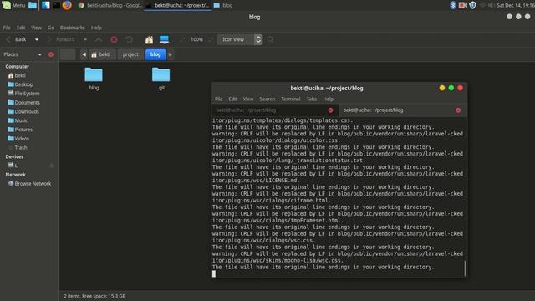Switch to the Chrome bekti-uciha/blog taskbar window
535x301 pixels.
[x=110, y=5]
